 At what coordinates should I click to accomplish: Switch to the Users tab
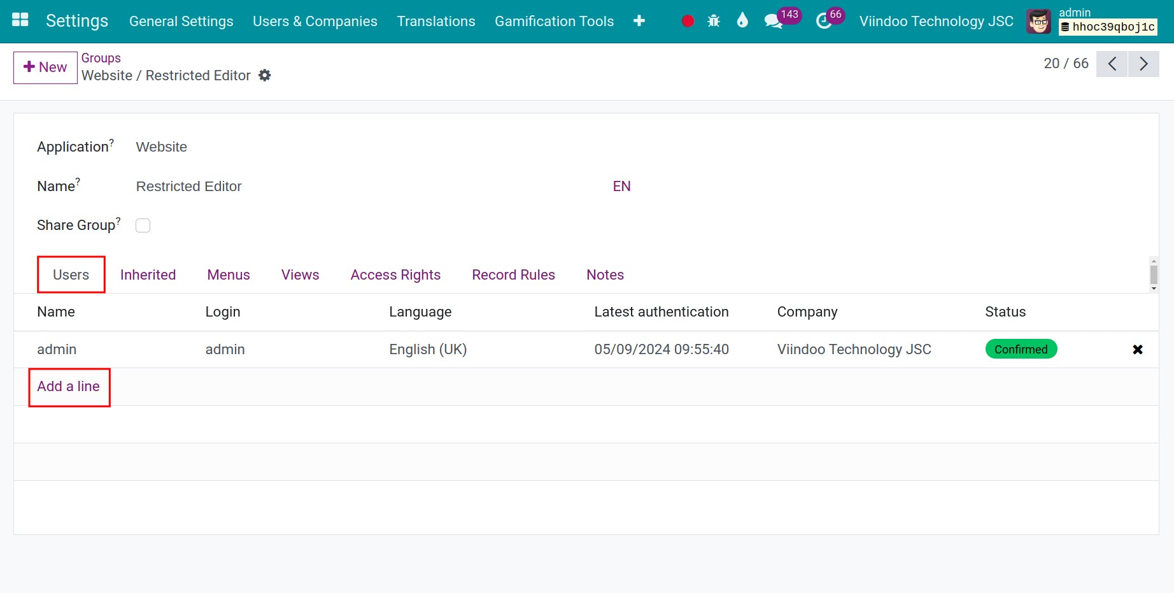point(71,275)
